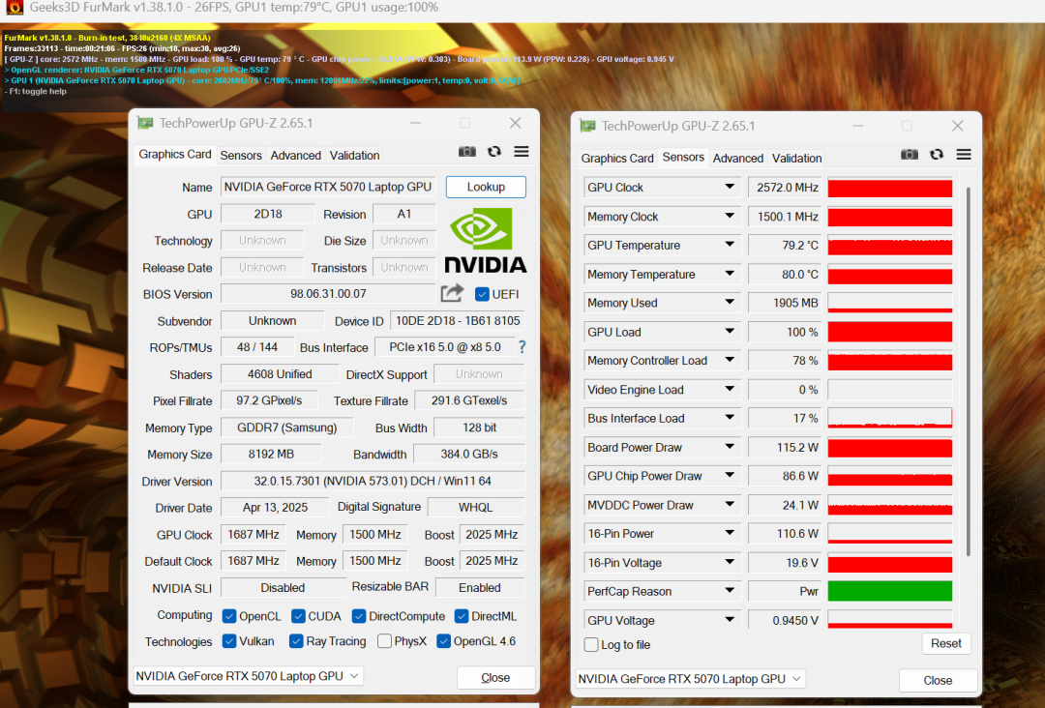The image size is (1045, 708).
Task: Click the Resizable BAR Enabled value
Action: pyautogui.click(x=480, y=587)
